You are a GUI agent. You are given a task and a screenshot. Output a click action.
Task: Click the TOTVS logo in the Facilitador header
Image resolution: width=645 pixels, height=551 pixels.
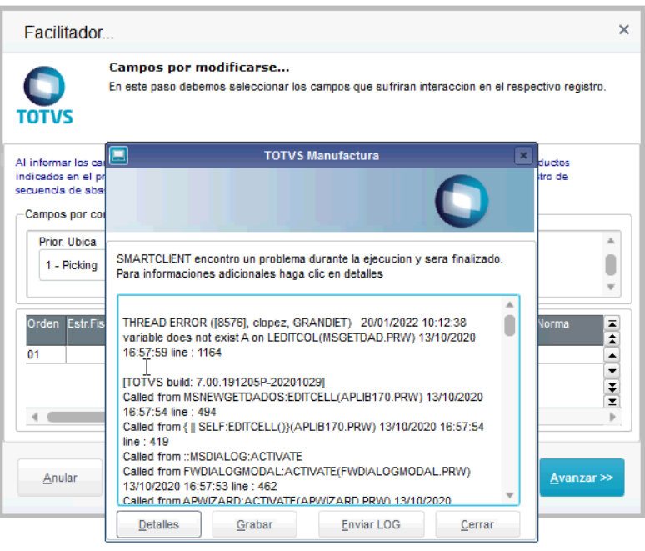coord(44,96)
